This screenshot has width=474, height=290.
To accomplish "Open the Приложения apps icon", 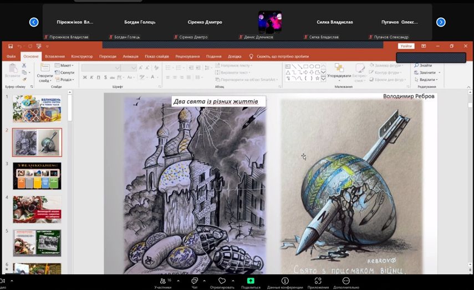I will (318, 281).
